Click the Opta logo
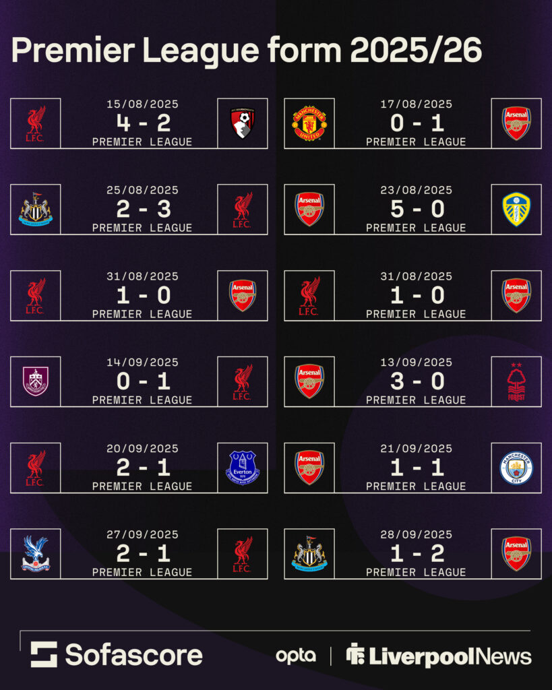The width and height of the screenshot is (552, 690). pyautogui.click(x=295, y=656)
